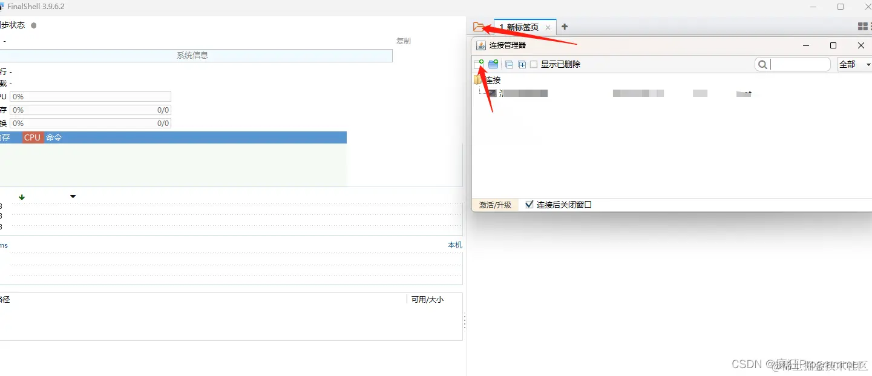Switch to the 新标签页 tab
Image resolution: width=872 pixels, height=376 pixels.
point(522,27)
